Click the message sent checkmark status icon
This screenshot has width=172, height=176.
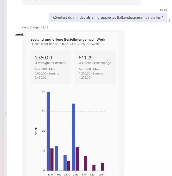click(x=169, y=20)
